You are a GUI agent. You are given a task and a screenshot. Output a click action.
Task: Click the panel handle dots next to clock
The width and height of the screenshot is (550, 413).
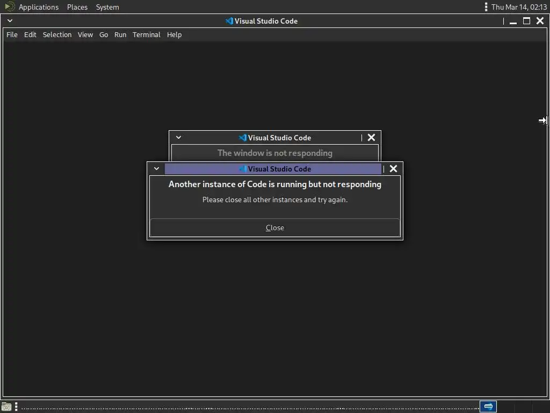tap(486, 7)
